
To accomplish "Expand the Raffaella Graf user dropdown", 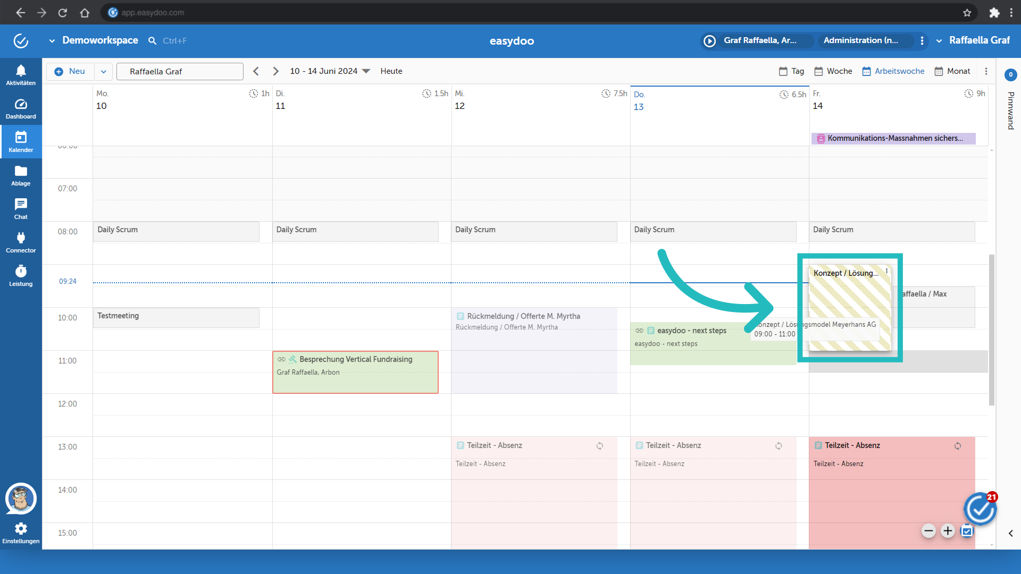I will point(939,40).
